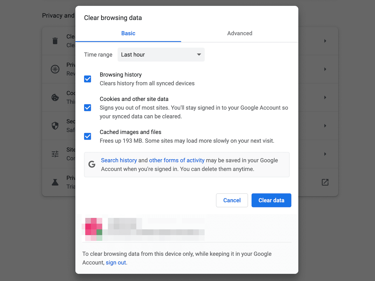Open the Time range dropdown
The width and height of the screenshot is (375, 281).
[161, 55]
